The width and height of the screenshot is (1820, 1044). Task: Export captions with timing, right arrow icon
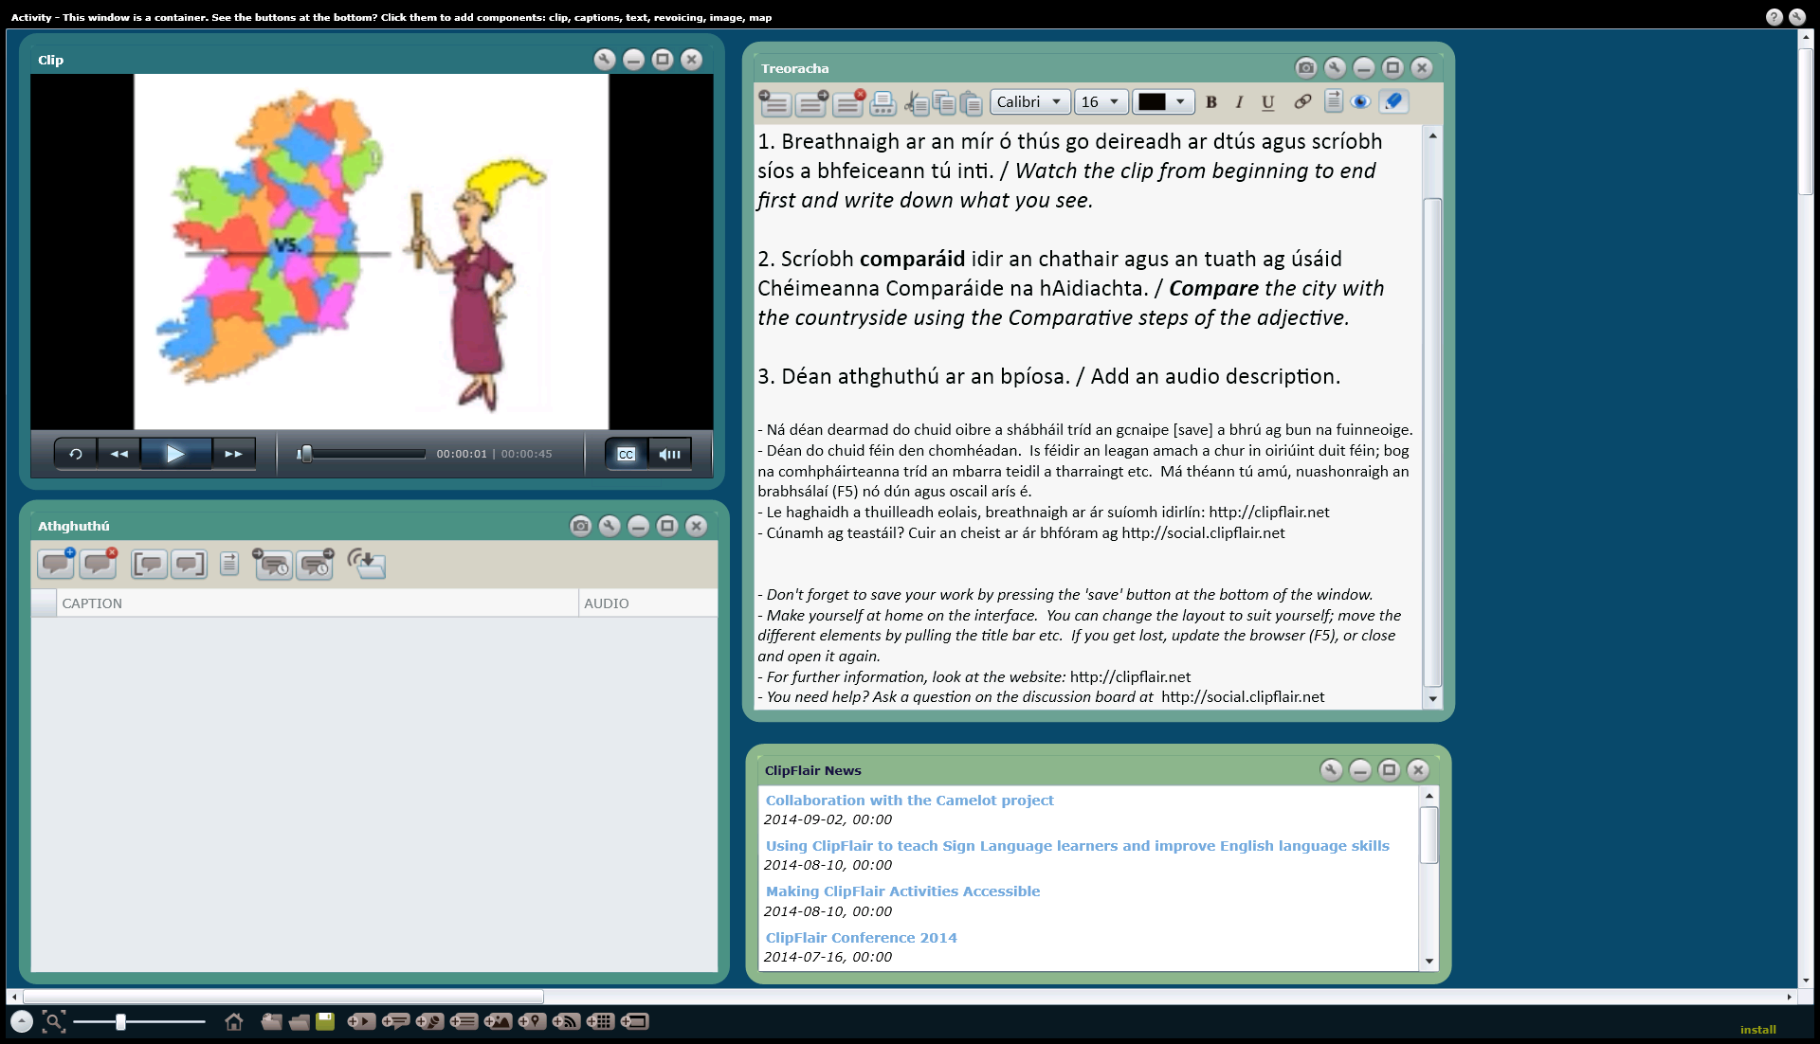(x=316, y=564)
